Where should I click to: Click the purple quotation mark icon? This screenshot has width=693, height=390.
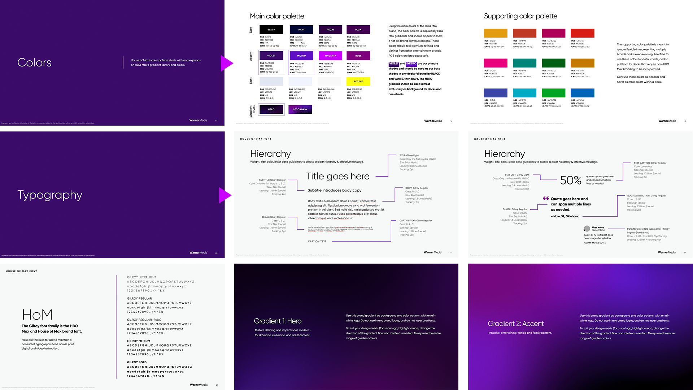pos(546,198)
